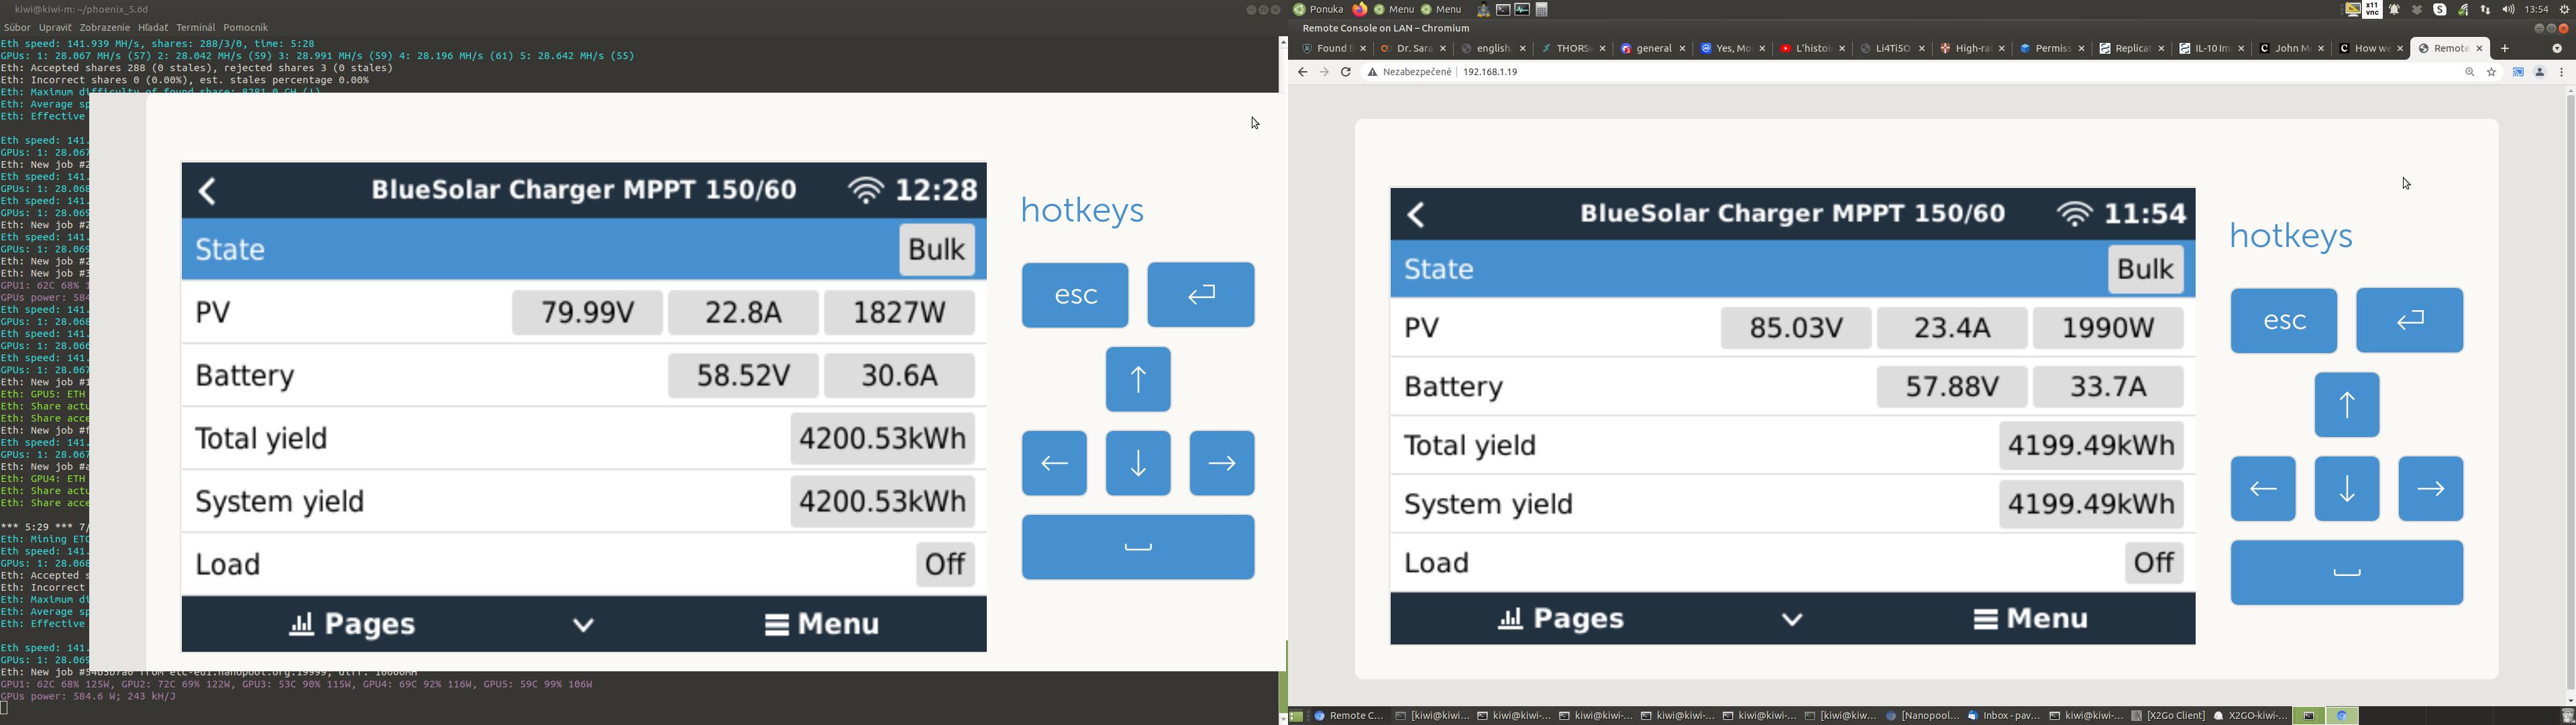The image size is (2576, 725).
Task: Open Pages in the Chromium remote console
Action: click(x=1561, y=620)
